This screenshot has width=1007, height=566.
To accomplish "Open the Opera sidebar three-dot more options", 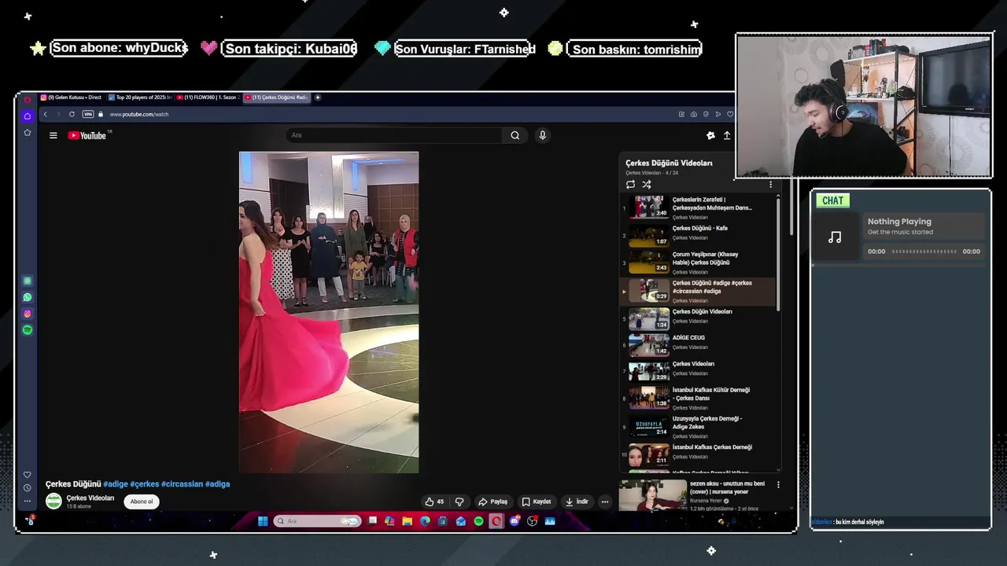I will pyautogui.click(x=27, y=501).
